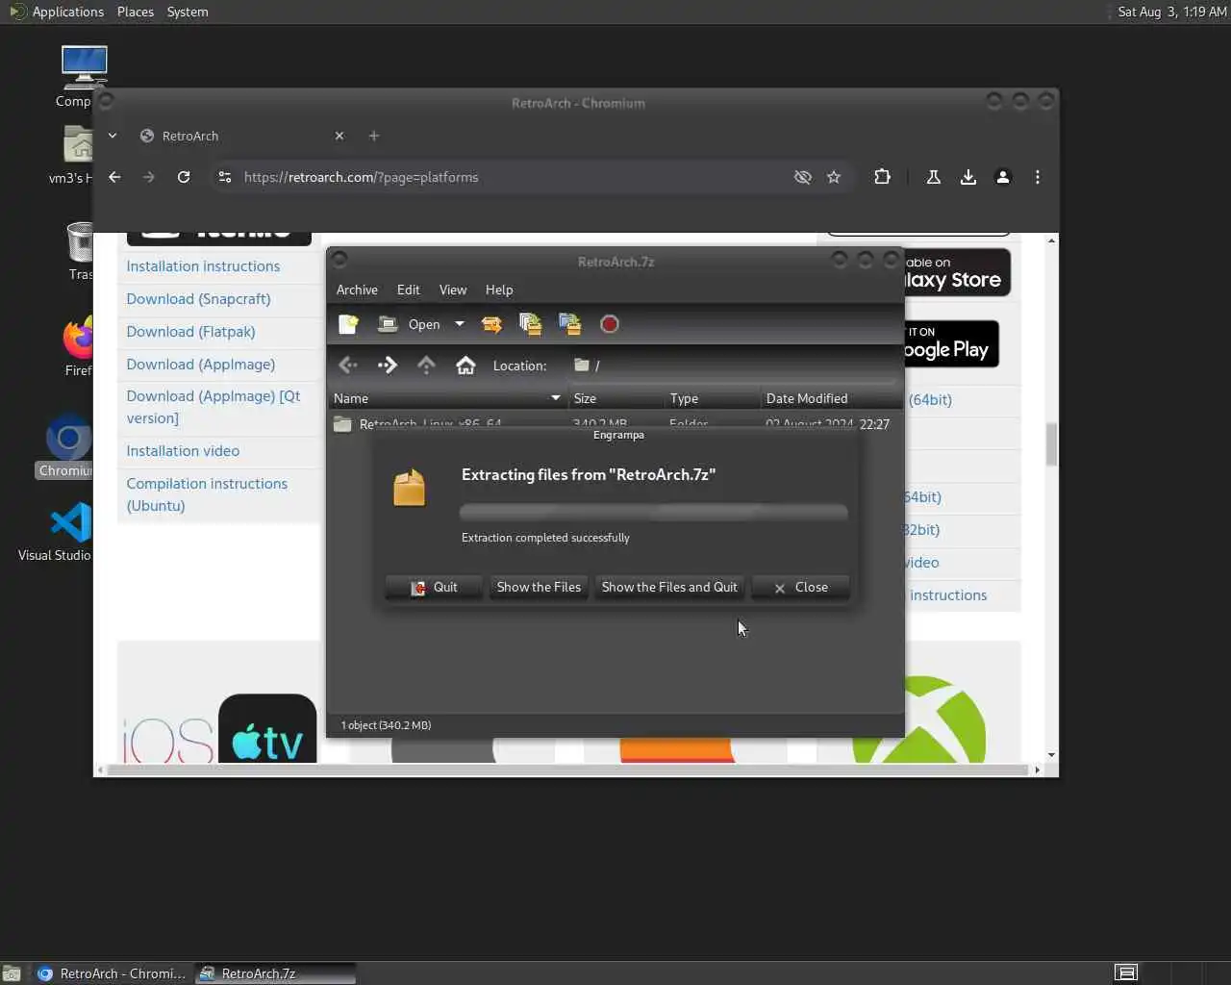Open the System menu in top panel
The width and height of the screenshot is (1231, 985).
click(188, 12)
